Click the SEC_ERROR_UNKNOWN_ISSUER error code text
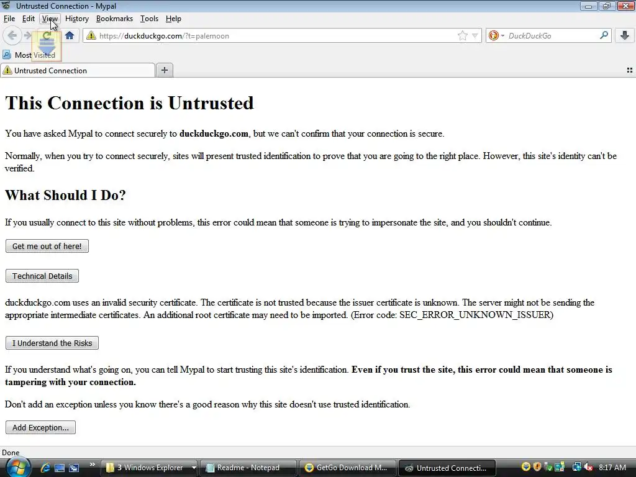This screenshot has height=477, width=636. coord(475,315)
